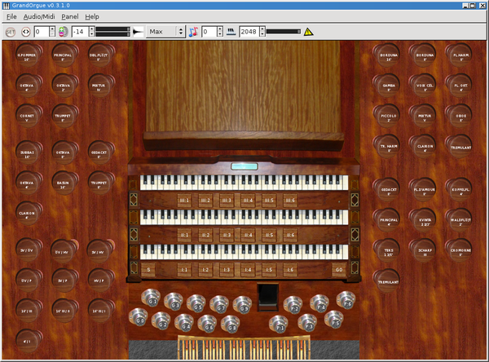Click the F6 pedal toe stud
489x362 pixels.
click(346, 300)
